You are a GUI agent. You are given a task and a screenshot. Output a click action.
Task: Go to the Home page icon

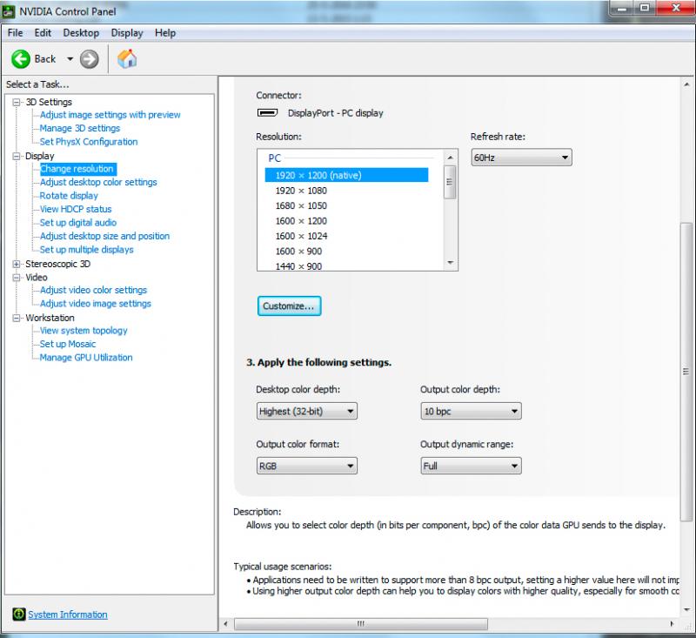(x=127, y=58)
